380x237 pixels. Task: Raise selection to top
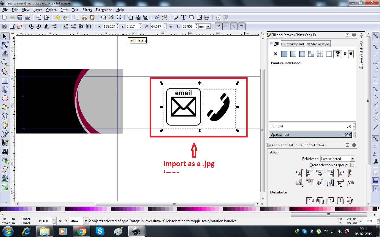[88, 26]
